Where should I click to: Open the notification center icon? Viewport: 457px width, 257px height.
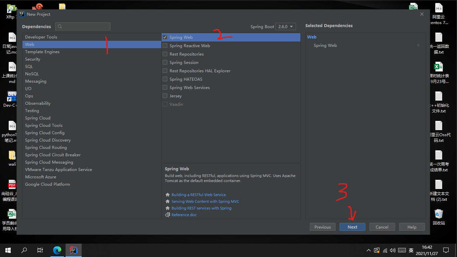(x=446, y=250)
